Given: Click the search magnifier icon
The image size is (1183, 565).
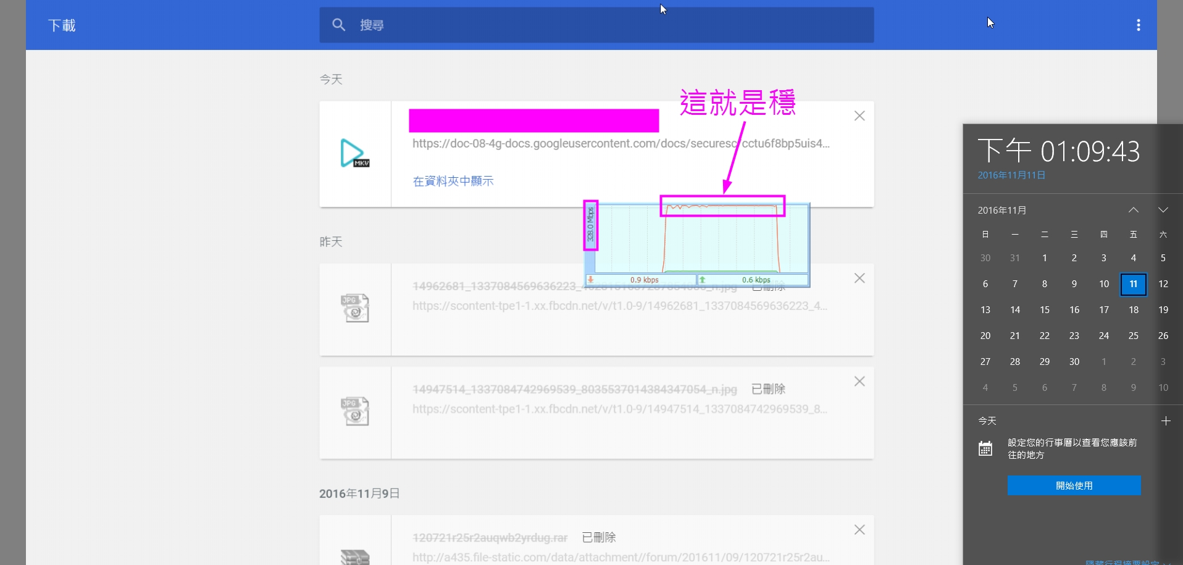Looking at the screenshot, I should [338, 25].
